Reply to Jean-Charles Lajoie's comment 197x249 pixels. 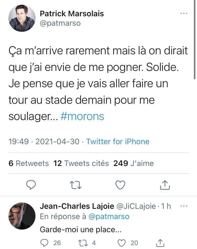click(x=44, y=243)
